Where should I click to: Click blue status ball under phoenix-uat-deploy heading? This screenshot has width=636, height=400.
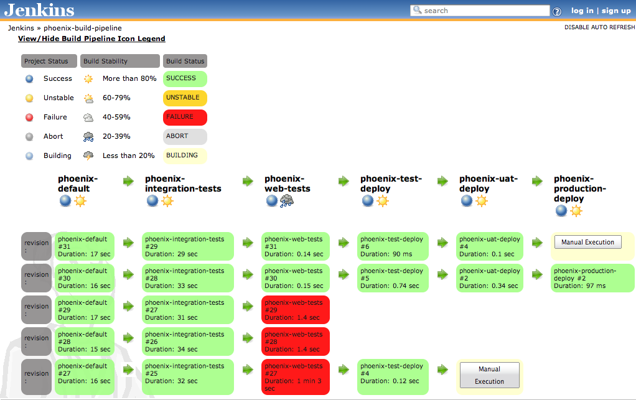pos(467,200)
